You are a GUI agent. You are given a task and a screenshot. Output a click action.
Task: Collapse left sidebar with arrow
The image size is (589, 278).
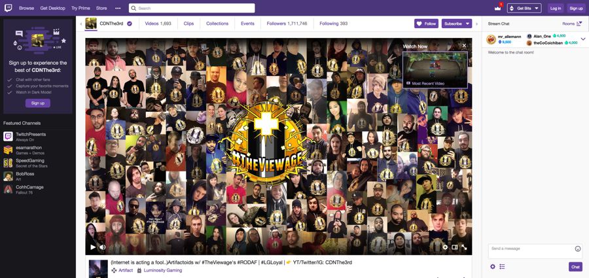pyautogui.click(x=80, y=24)
